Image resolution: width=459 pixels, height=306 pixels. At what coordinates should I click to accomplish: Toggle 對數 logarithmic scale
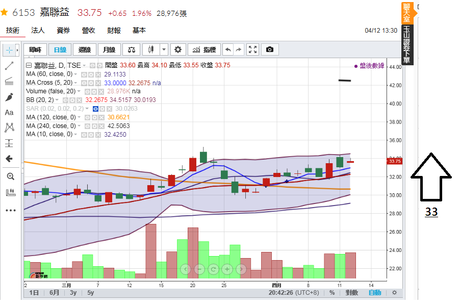(351, 293)
